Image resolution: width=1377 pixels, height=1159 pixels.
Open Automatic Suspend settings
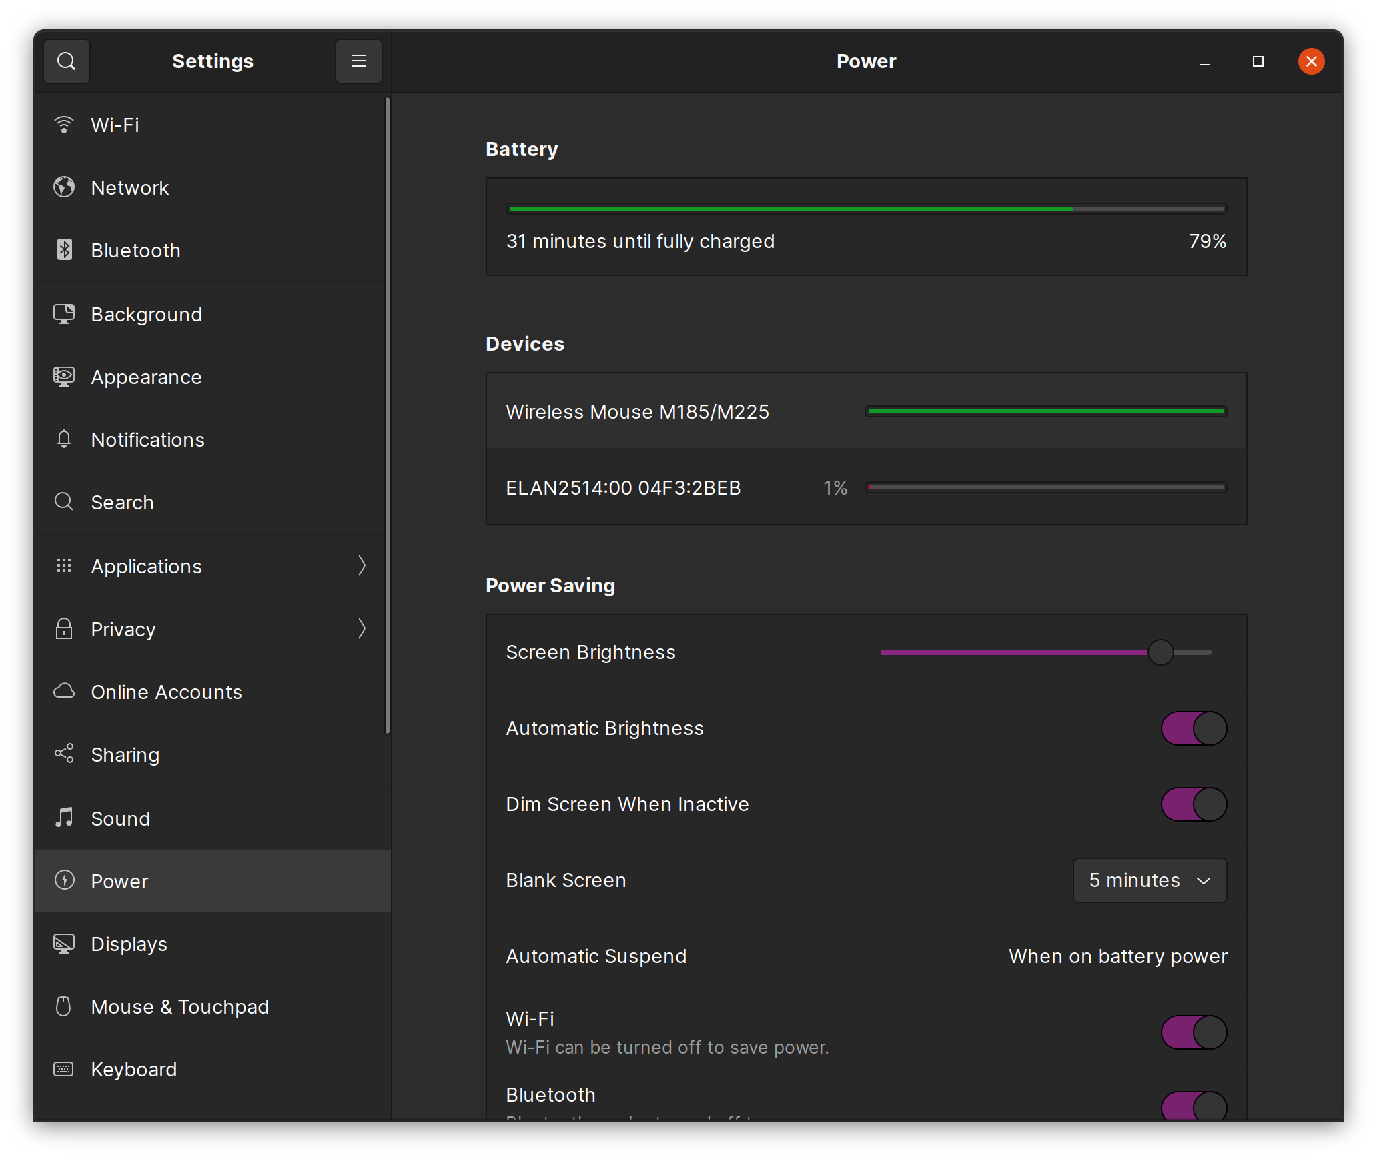[x=1117, y=956]
